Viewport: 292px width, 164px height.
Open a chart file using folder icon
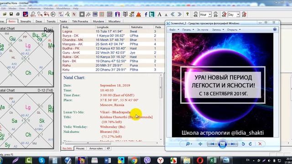[5, 14]
